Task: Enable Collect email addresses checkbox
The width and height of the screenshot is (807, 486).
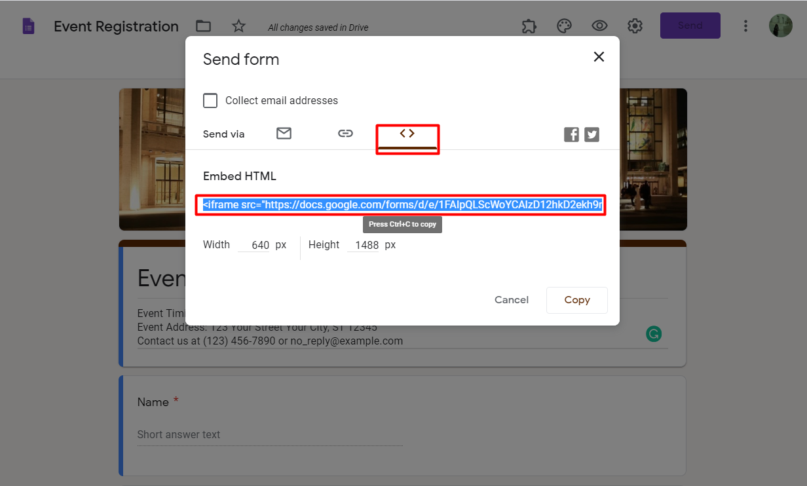Action: click(210, 101)
